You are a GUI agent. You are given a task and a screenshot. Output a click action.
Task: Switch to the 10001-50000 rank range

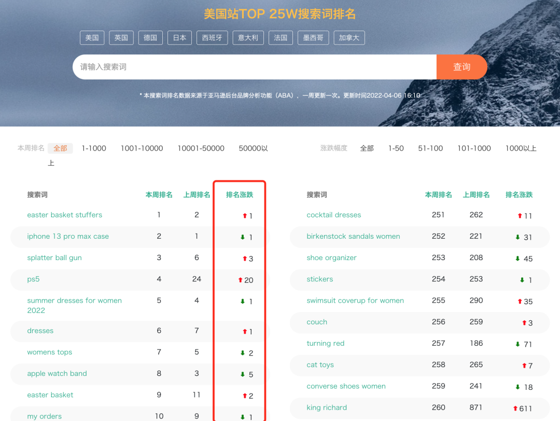point(201,148)
